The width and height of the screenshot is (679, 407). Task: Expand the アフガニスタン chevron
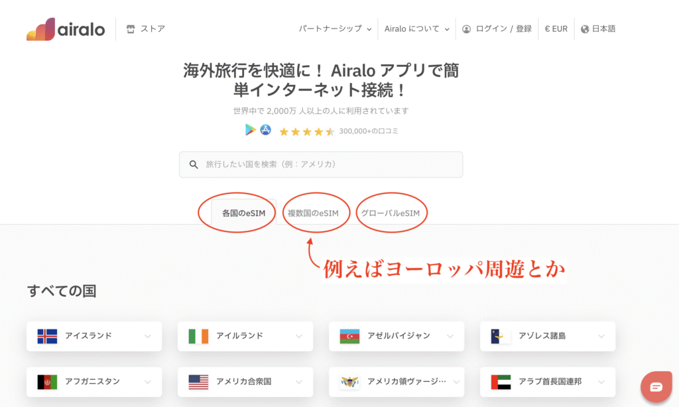pyautogui.click(x=148, y=382)
